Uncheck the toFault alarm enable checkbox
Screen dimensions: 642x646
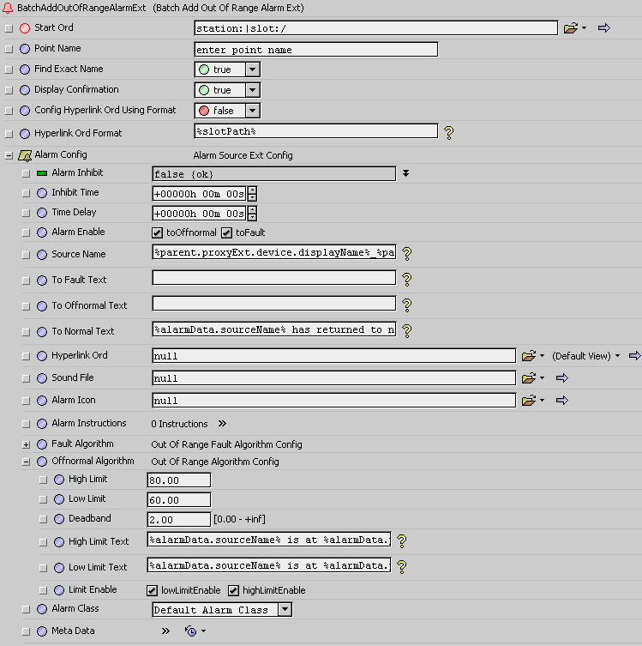click(226, 232)
